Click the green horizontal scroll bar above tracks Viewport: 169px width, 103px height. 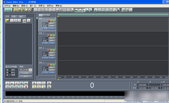pos(113,15)
